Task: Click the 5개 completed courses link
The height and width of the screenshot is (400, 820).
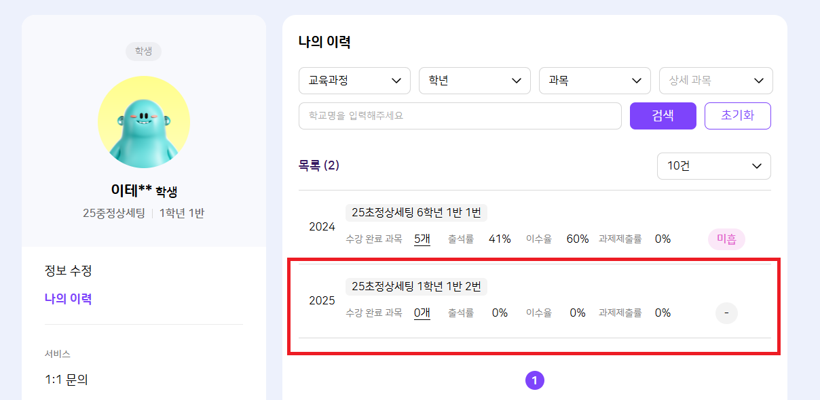Action: [x=422, y=239]
